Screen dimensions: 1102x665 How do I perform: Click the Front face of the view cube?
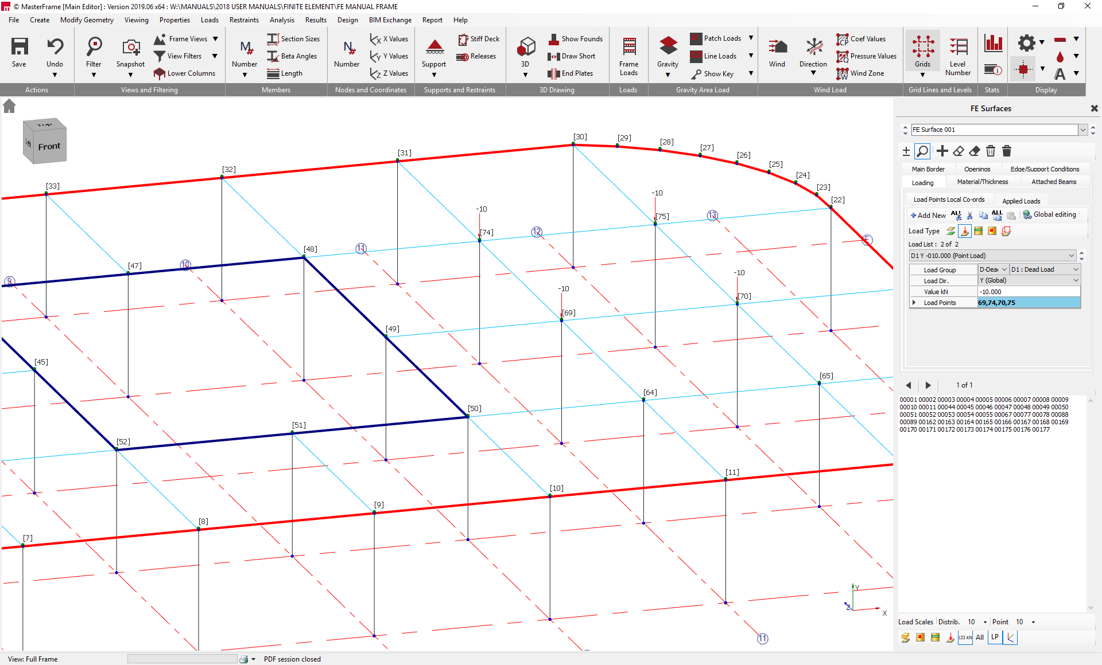click(x=49, y=146)
